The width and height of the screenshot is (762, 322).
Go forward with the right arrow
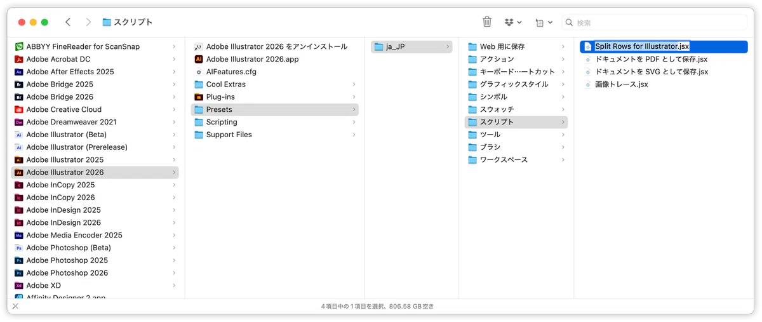[x=88, y=22]
